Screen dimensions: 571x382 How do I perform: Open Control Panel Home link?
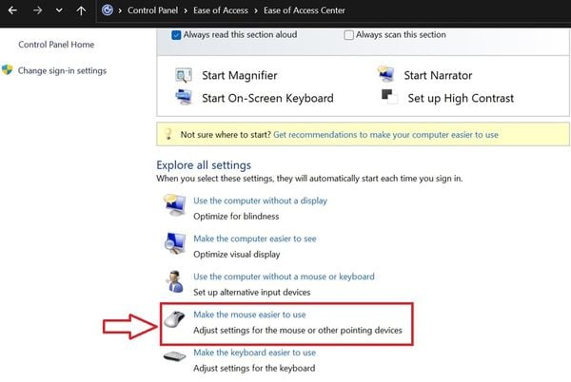pyautogui.click(x=56, y=45)
